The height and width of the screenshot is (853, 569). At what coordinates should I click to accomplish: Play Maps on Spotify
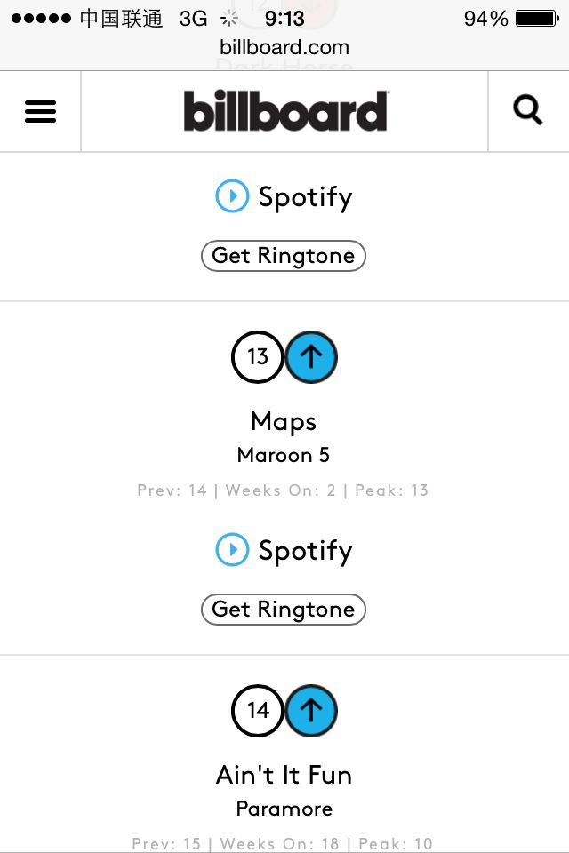click(x=284, y=551)
